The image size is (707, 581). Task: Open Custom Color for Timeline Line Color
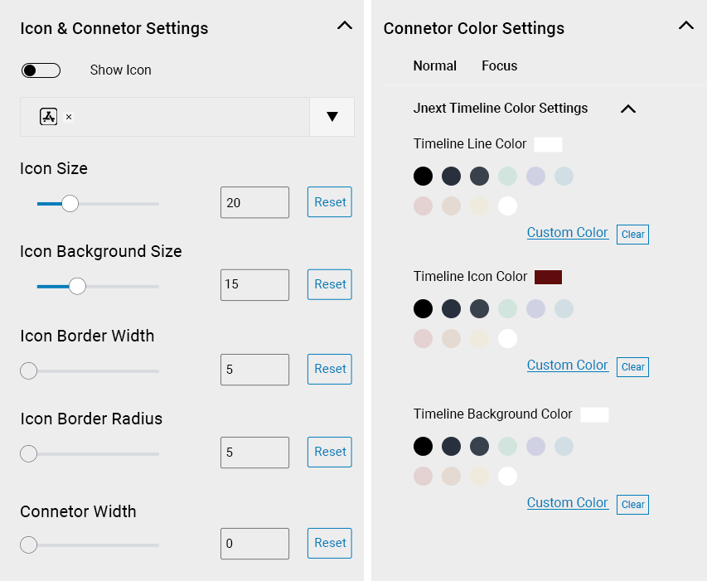[568, 233]
